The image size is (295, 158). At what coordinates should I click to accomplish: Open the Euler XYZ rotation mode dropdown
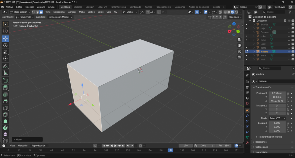(277, 118)
